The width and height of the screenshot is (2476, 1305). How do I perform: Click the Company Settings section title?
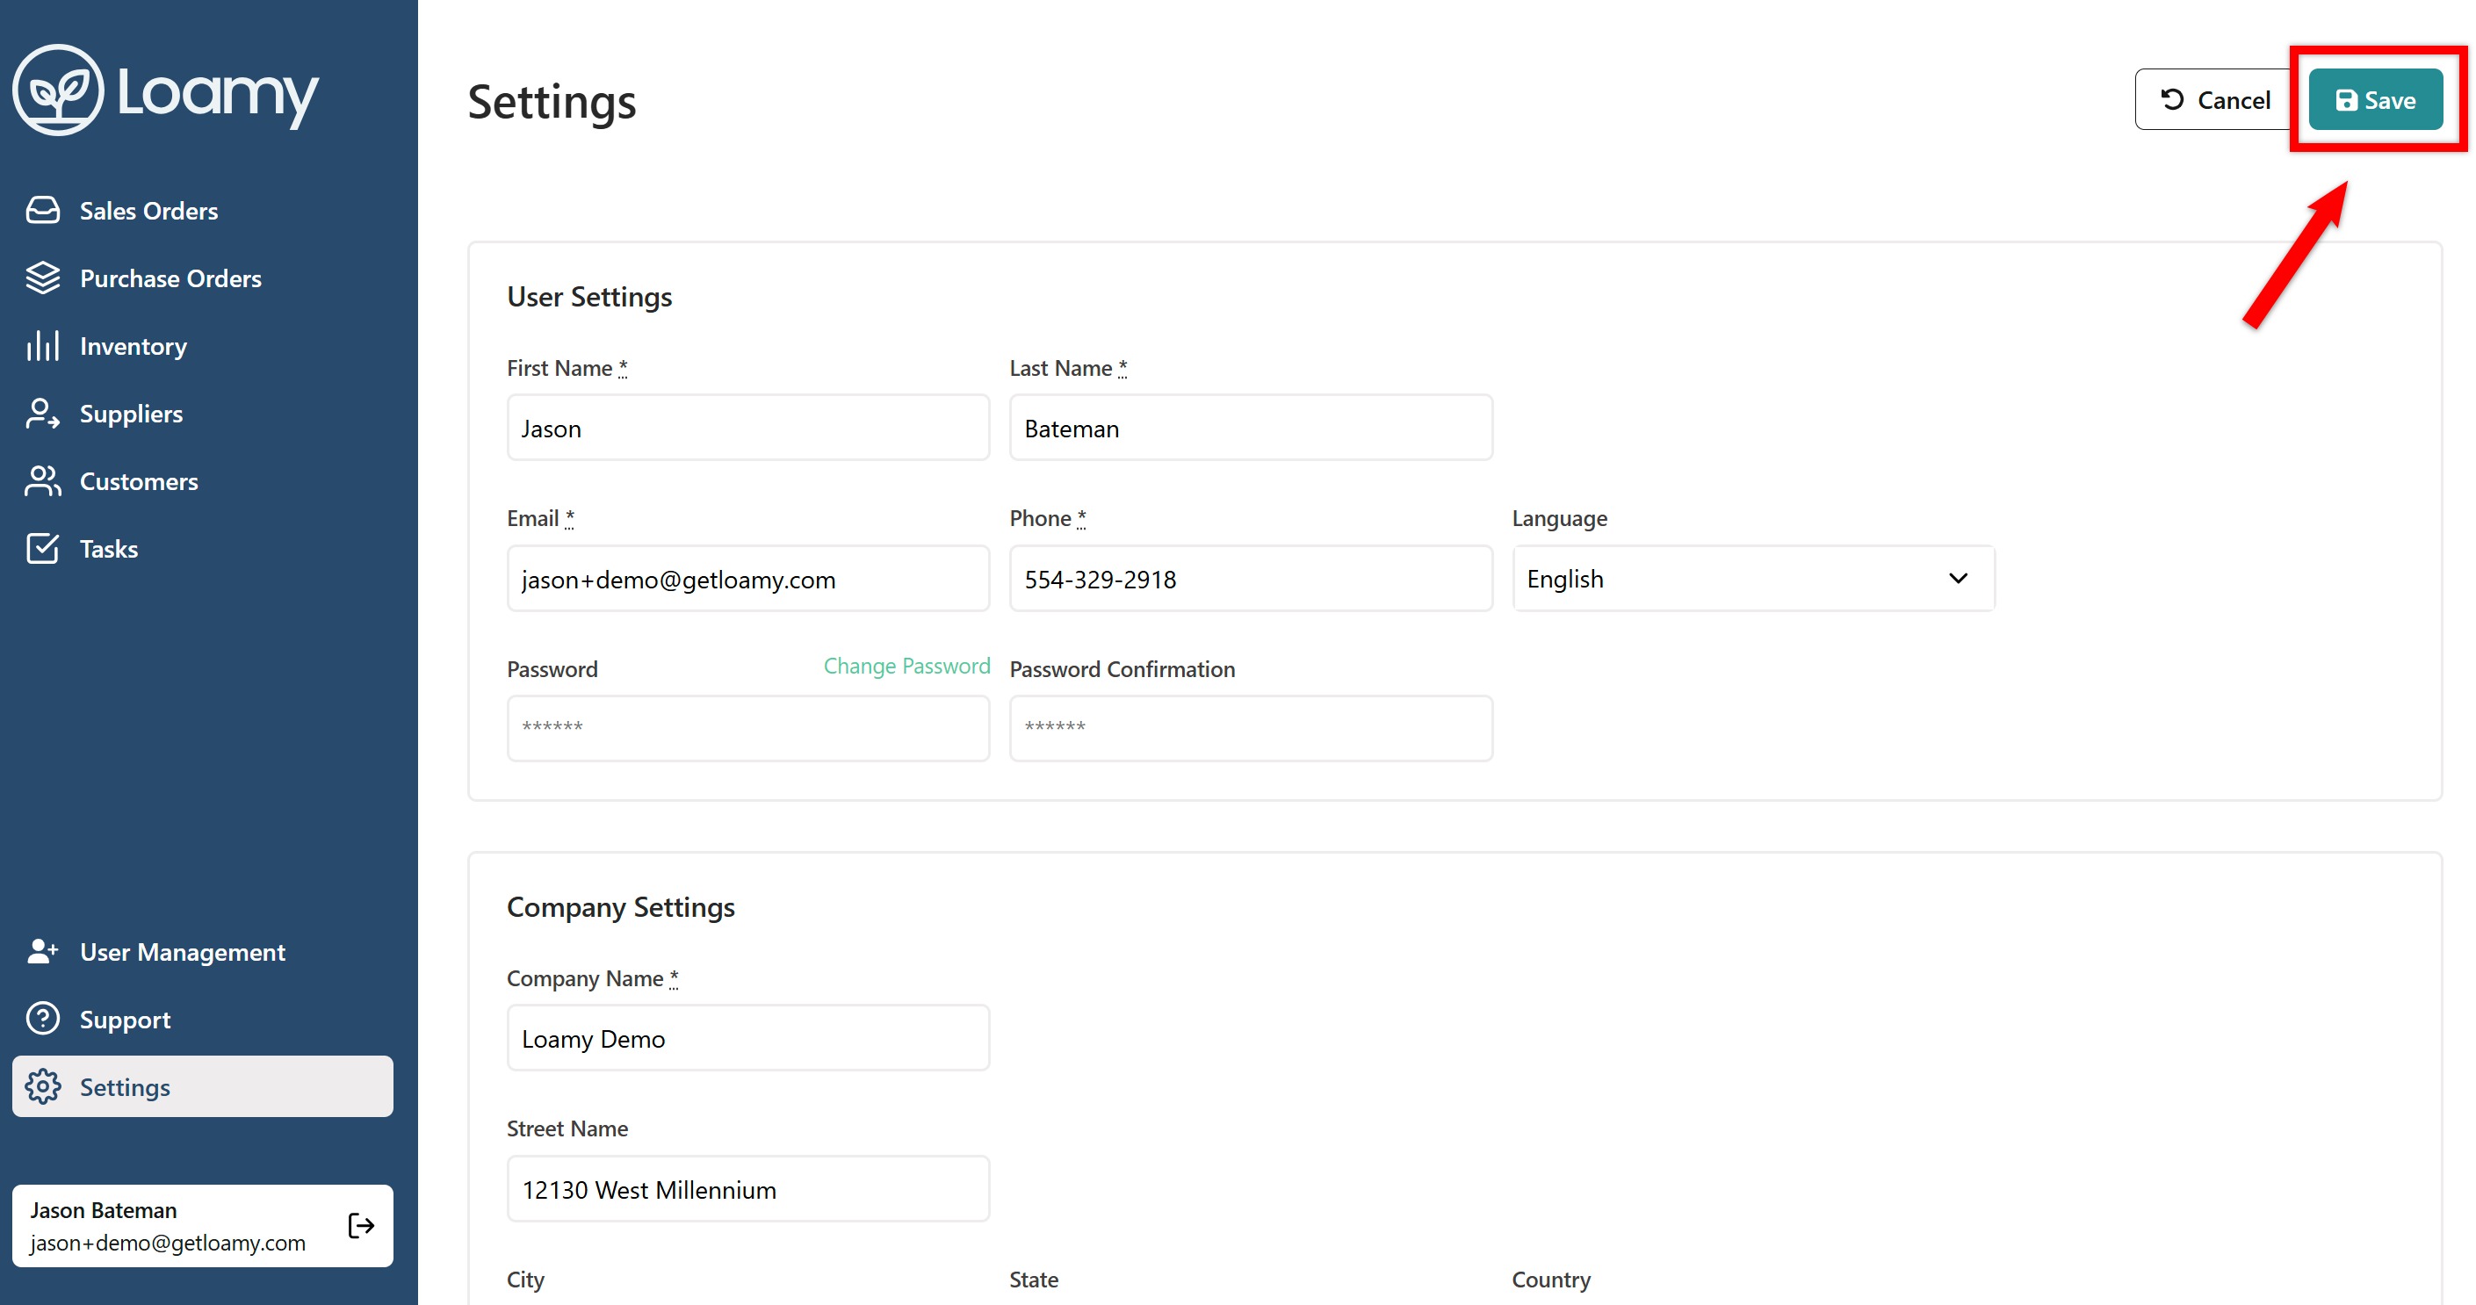click(x=621, y=907)
